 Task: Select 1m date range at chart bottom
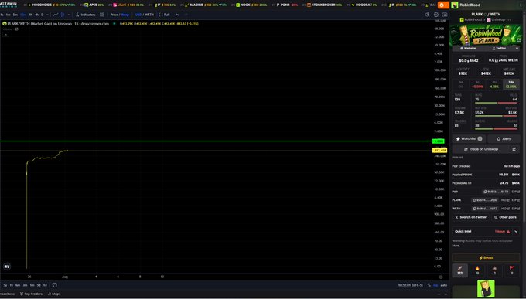(x=32, y=285)
